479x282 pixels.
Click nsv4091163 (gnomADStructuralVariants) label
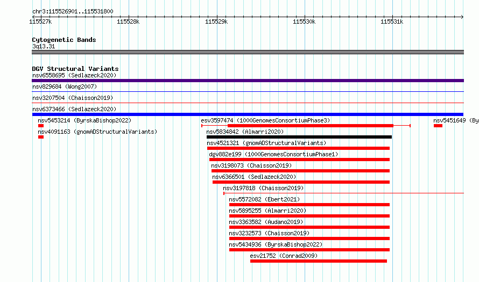pyautogui.click(x=97, y=132)
